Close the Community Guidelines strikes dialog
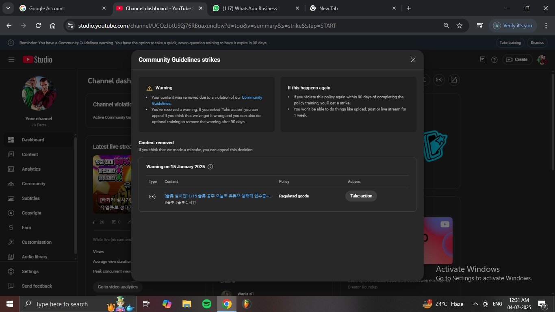The image size is (555, 312). click(x=413, y=60)
